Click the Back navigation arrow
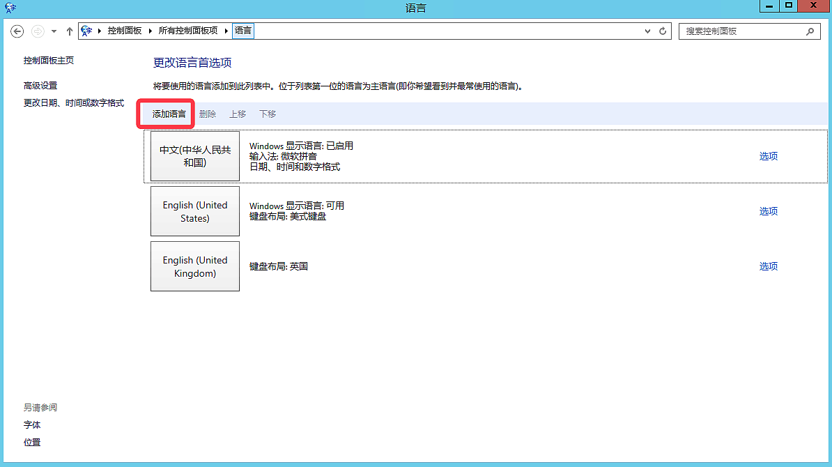Image resolution: width=832 pixels, height=467 pixels. [17, 31]
